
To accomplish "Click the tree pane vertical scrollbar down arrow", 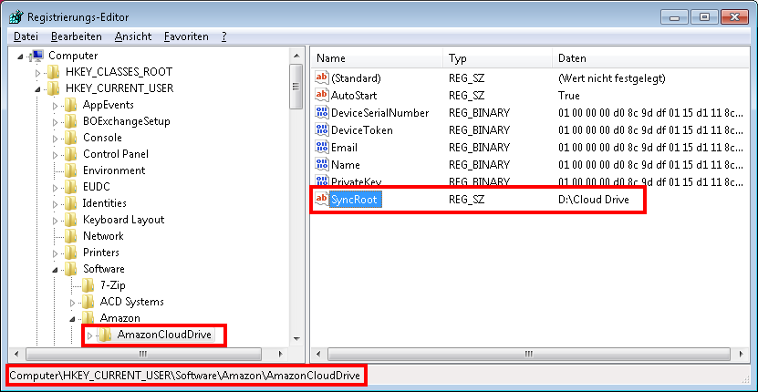I will pos(296,339).
